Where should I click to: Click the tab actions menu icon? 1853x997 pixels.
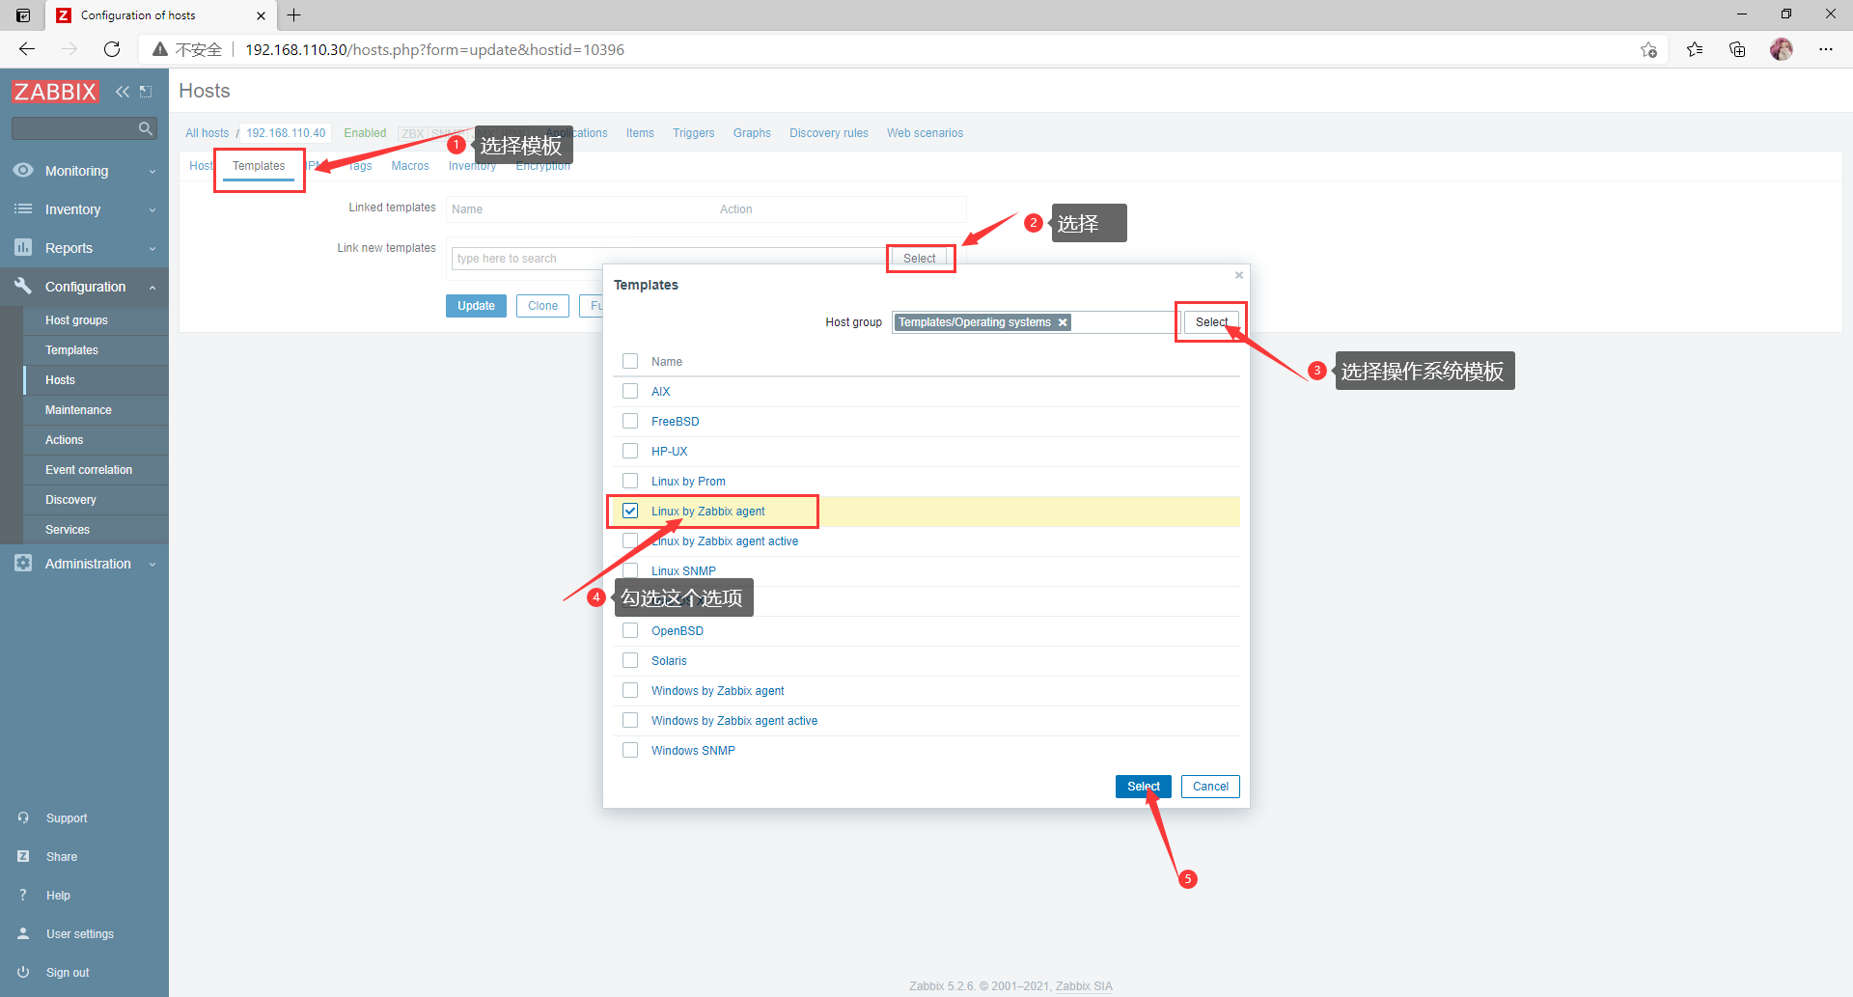coord(23,14)
